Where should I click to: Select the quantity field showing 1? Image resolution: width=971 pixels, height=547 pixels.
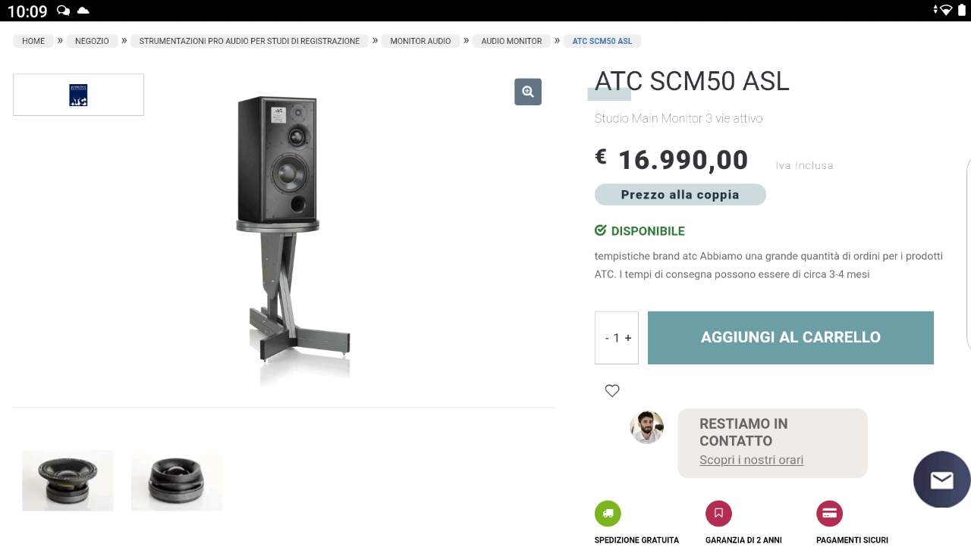pos(617,338)
